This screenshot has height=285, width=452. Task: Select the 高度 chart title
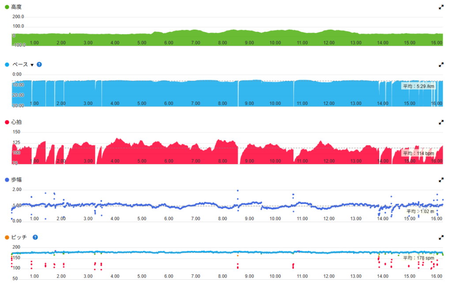[17, 7]
